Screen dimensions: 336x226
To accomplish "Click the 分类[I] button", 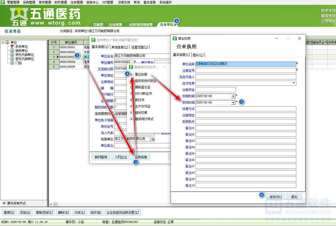I will point(80,212).
